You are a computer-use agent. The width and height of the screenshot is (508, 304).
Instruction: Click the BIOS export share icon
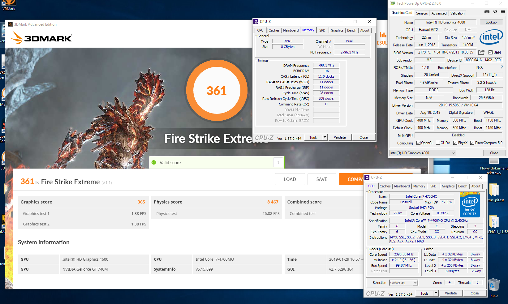(x=481, y=52)
